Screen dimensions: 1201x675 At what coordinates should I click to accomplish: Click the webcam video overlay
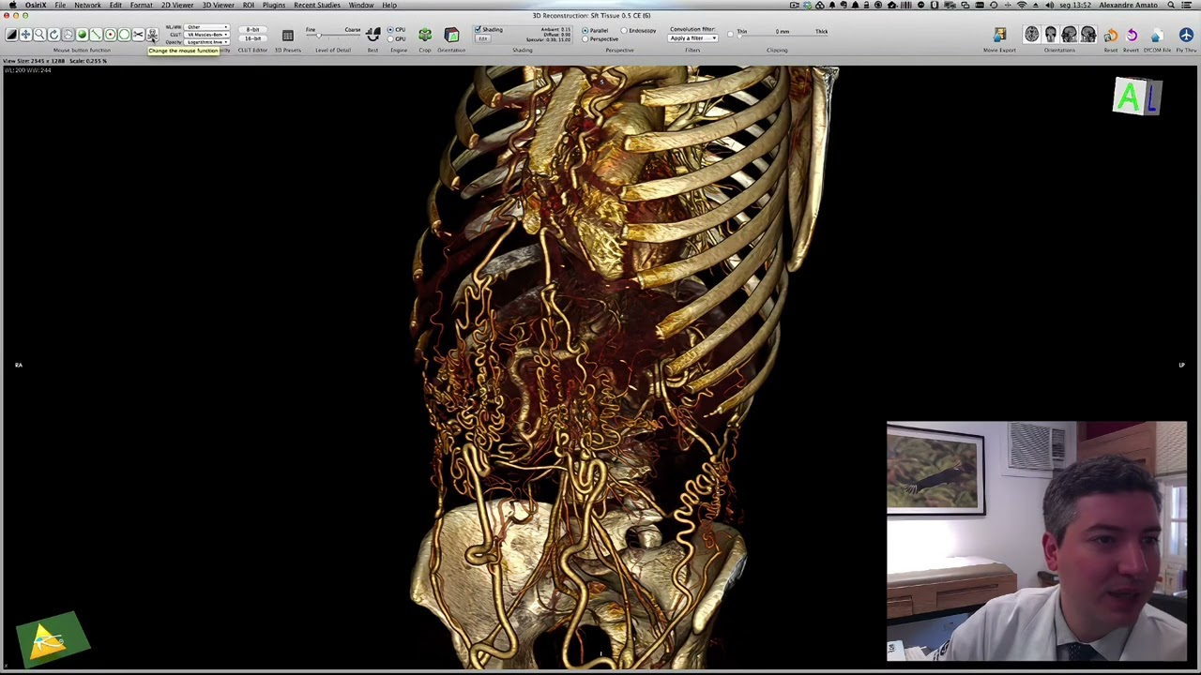click(x=1037, y=542)
